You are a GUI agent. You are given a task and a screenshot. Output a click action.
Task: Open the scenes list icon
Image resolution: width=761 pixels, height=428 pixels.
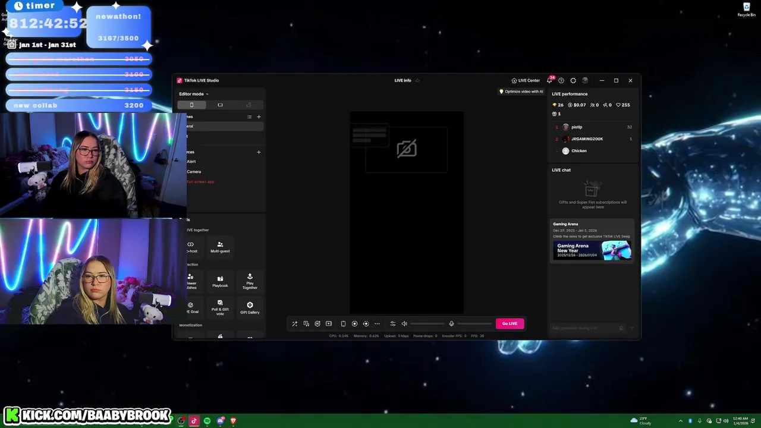tap(249, 117)
